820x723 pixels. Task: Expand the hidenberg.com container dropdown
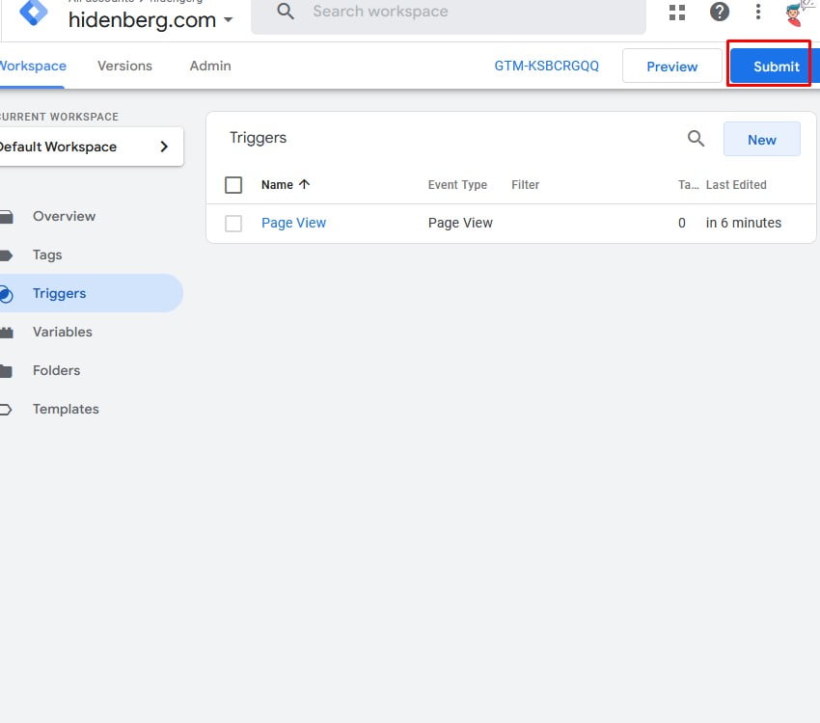(228, 19)
